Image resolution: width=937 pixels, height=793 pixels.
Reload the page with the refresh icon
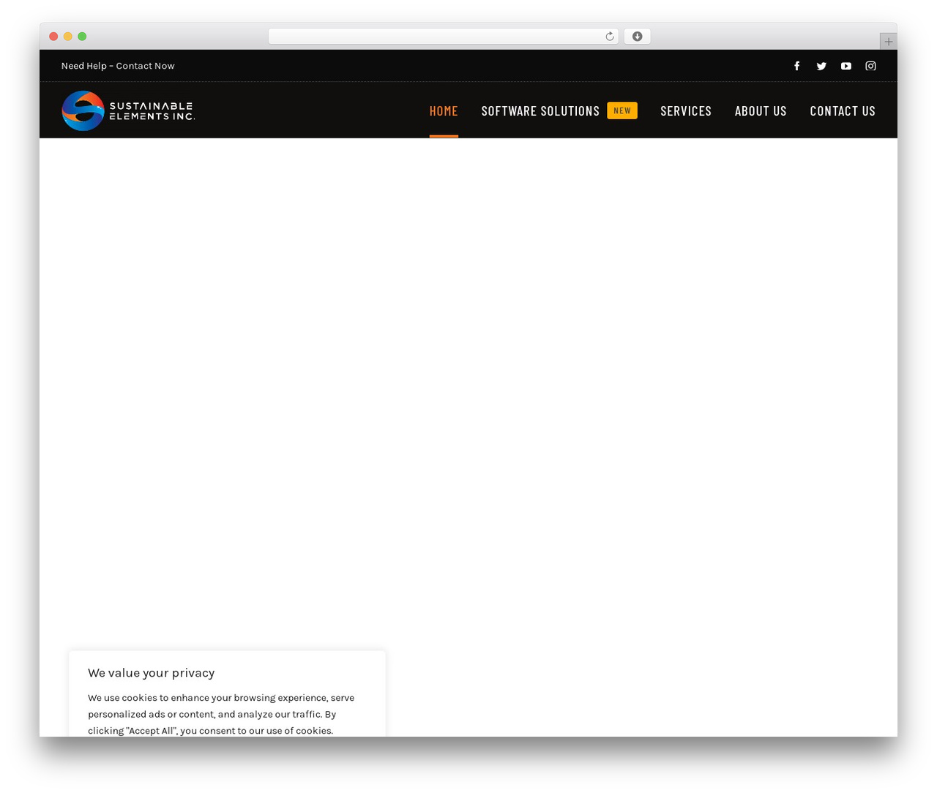click(x=609, y=37)
